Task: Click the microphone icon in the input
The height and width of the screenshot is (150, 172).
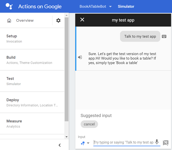Action: (157, 142)
